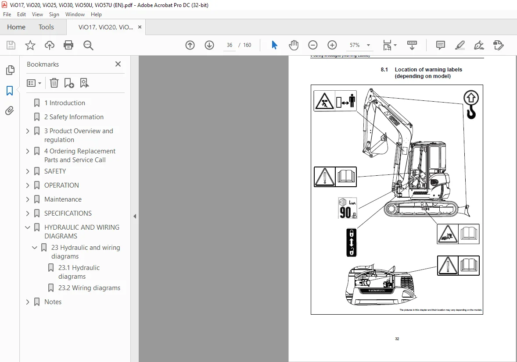Jump to 23.1 Hydraulic diagrams bookmark
The image size is (517, 362).
point(79,272)
